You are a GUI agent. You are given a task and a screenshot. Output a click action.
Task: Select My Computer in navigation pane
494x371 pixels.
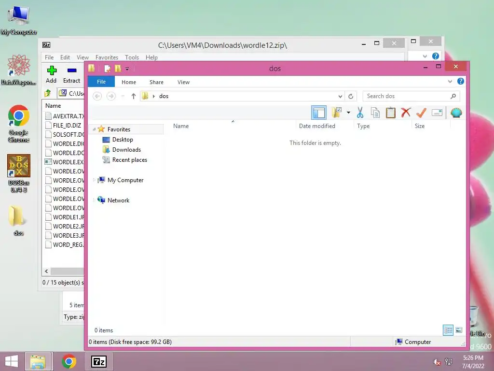(125, 180)
